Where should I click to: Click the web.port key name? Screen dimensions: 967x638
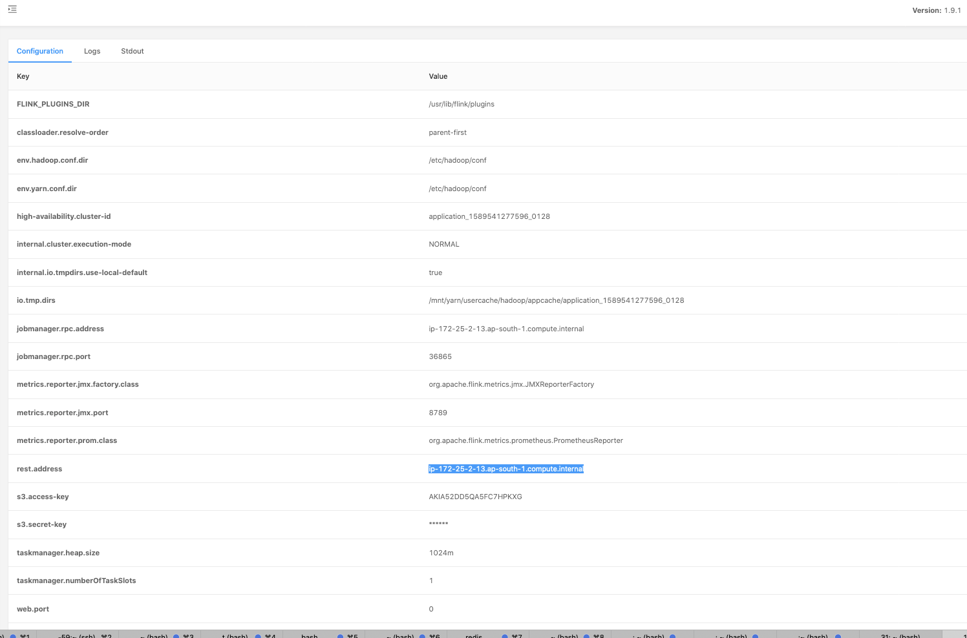coord(33,609)
